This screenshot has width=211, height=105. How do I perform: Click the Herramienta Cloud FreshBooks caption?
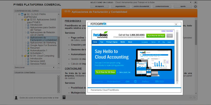(105, 90)
